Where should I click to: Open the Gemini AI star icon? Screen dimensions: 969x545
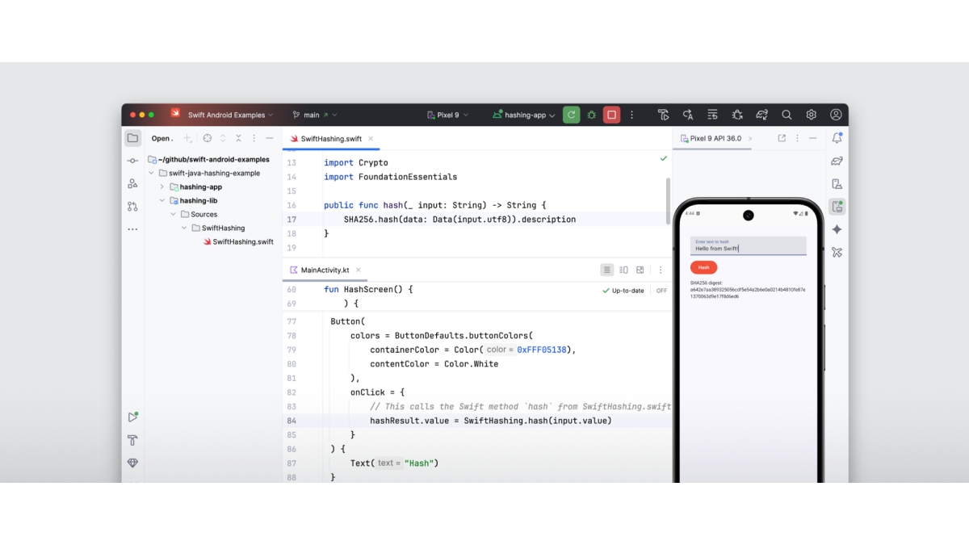point(837,229)
